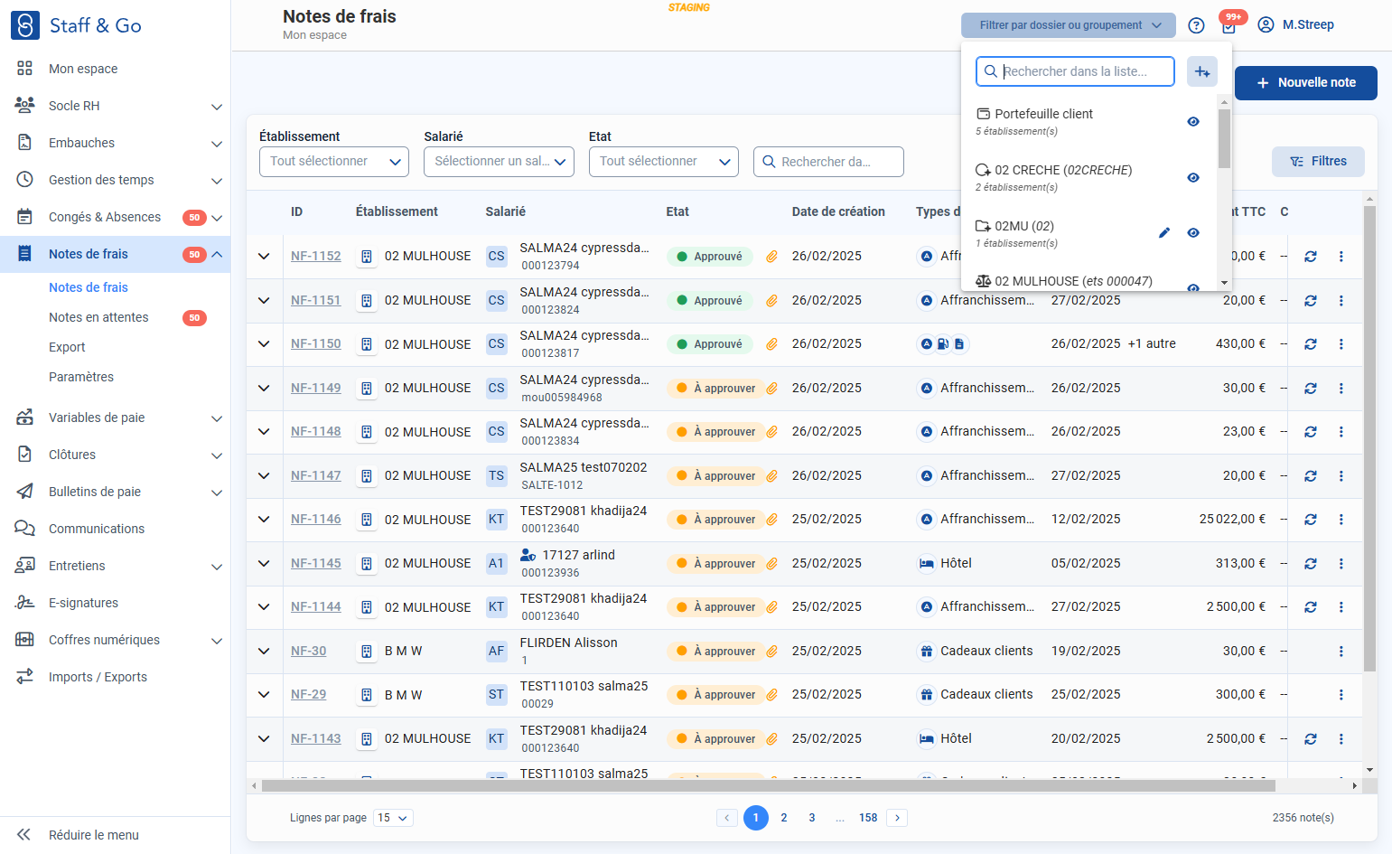
Task: Click the Staff & Go logo
Action: [x=76, y=25]
